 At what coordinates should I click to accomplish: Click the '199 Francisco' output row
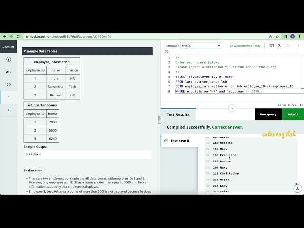225,155
